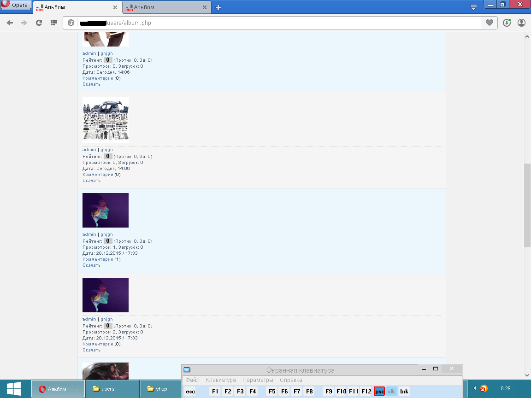Open the partially visible woman portrait thumbnail
The width and height of the screenshot is (531, 398).
(x=105, y=371)
